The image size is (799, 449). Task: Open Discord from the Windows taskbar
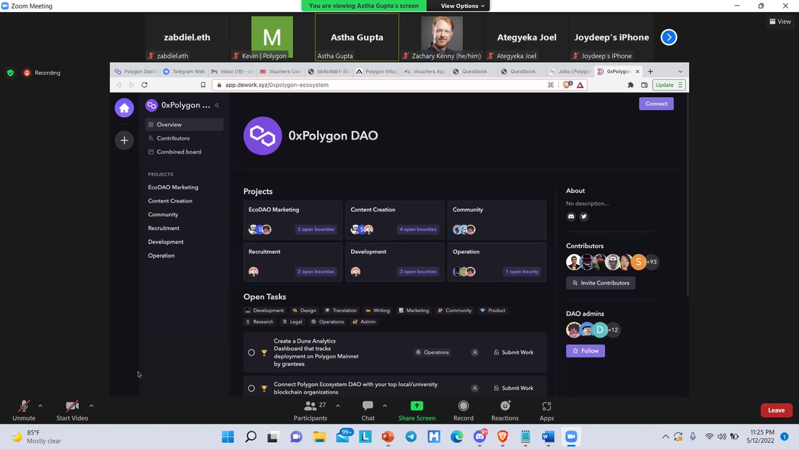480,437
